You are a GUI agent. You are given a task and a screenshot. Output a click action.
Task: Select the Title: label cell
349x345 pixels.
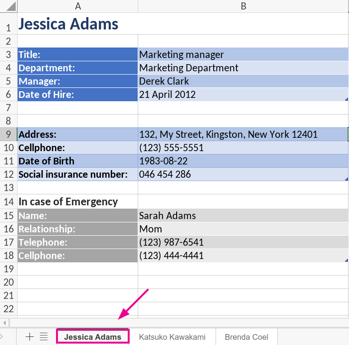click(x=78, y=54)
